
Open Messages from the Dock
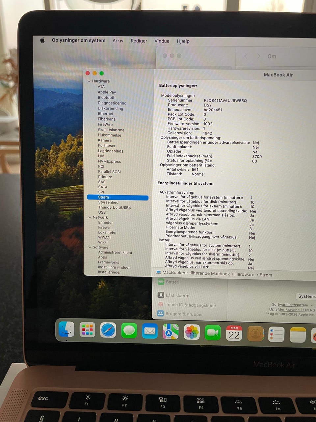pyautogui.click(x=129, y=331)
